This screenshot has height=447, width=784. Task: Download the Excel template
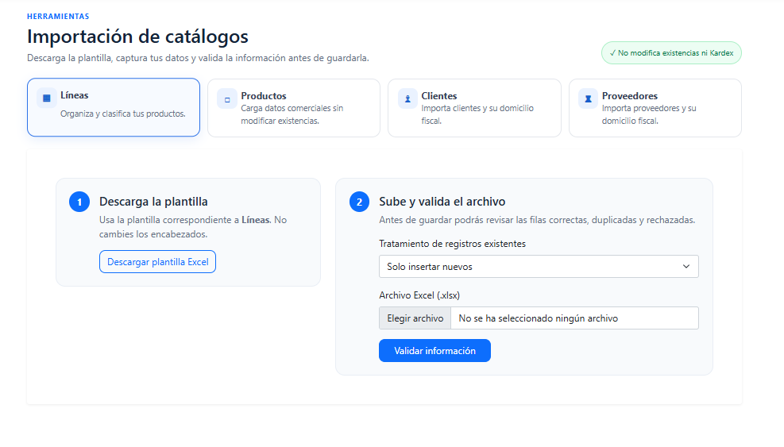click(157, 262)
